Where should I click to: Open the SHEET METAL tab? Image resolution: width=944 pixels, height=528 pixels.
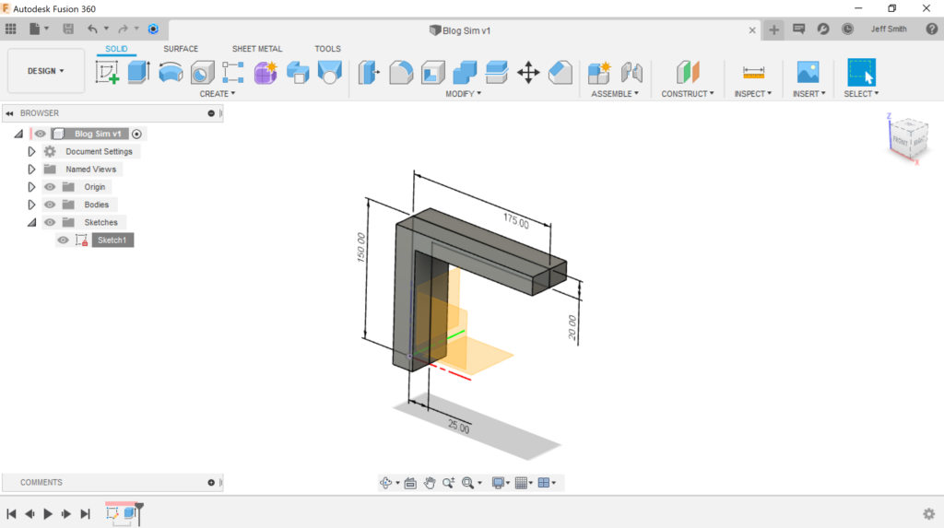click(257, 49)
